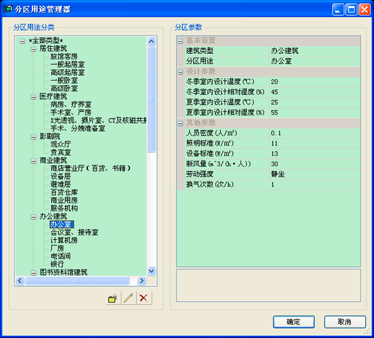Collapse the 居住建筑 tree node
This screenshot has width=374, height=338.
click(33, 48)
